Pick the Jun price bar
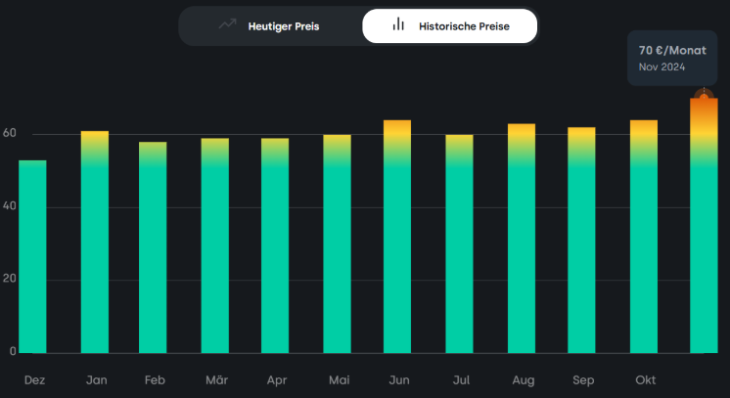 pyautogui.click(x=397, y=237)
